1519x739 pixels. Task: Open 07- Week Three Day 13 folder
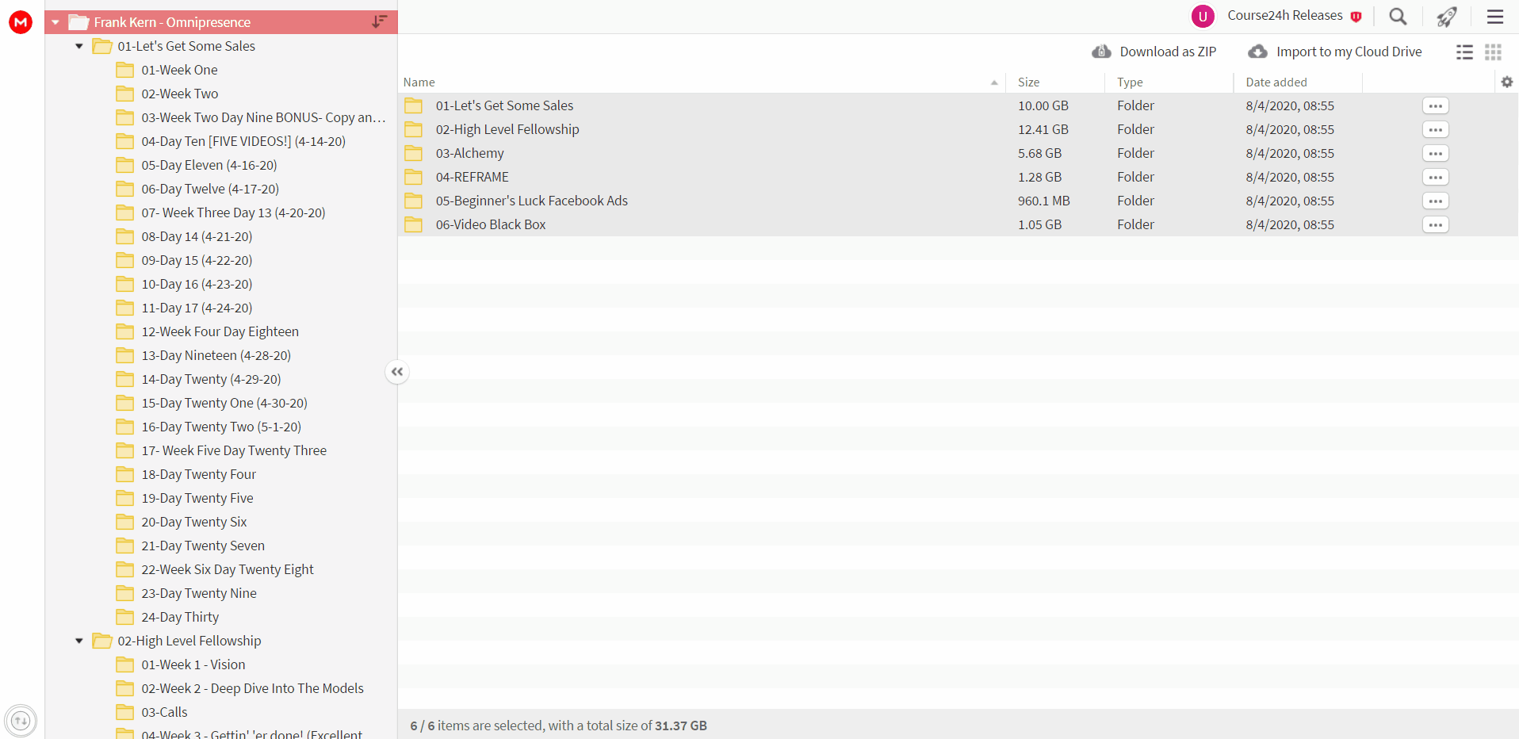[233, 213]
